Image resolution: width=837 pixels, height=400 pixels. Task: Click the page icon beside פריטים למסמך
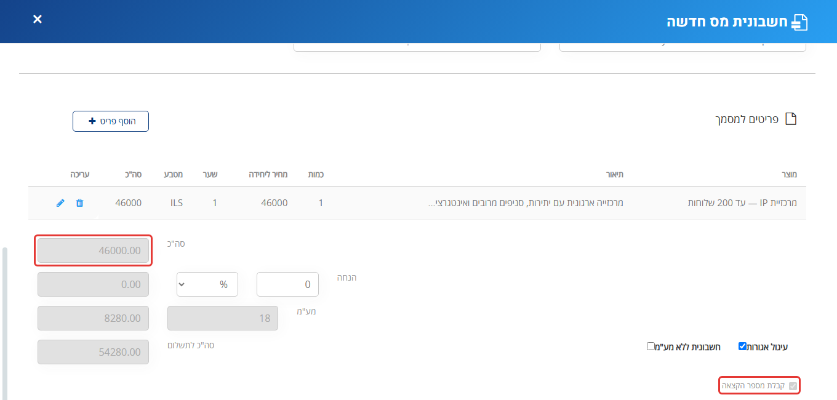tap(790, 119)
